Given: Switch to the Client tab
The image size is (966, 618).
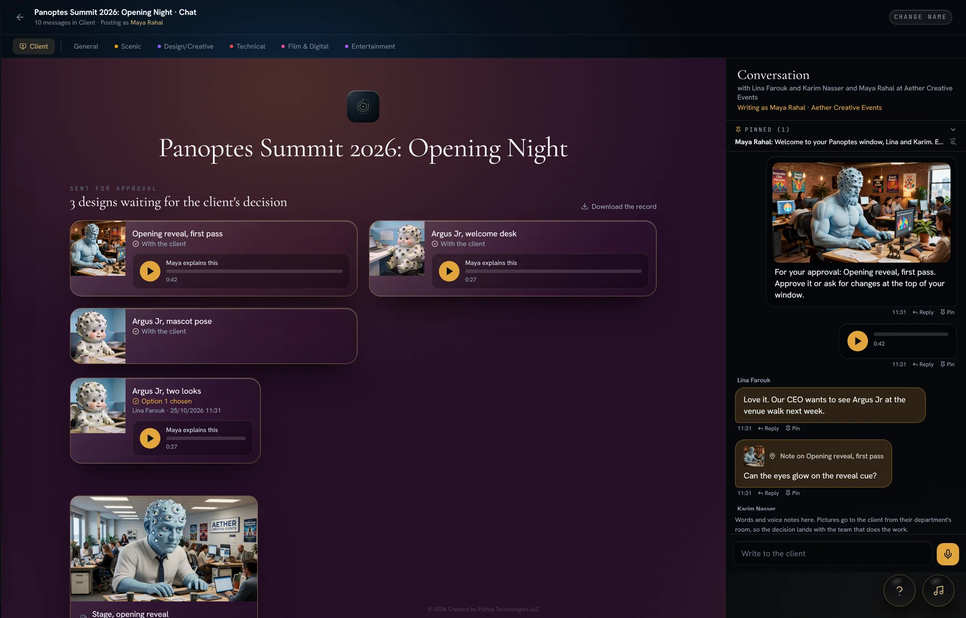Looking at the screenshot, I should click(34, 47).
